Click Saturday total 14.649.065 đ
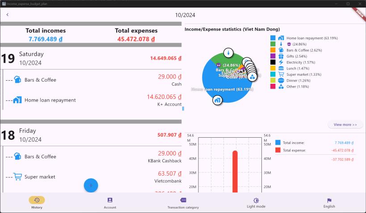366x213 pixels. click(166, 58)
